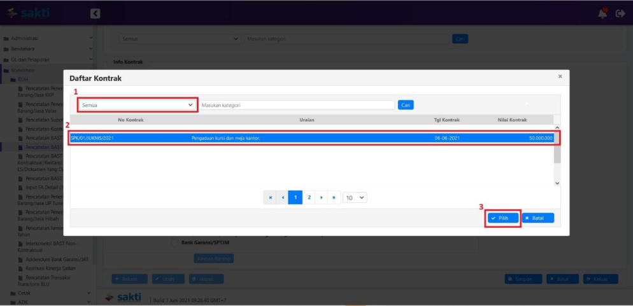The width and height of the screenshot is (633, 306).
Task: Click the Masukan kategori input field
Action: pos(297,104)
